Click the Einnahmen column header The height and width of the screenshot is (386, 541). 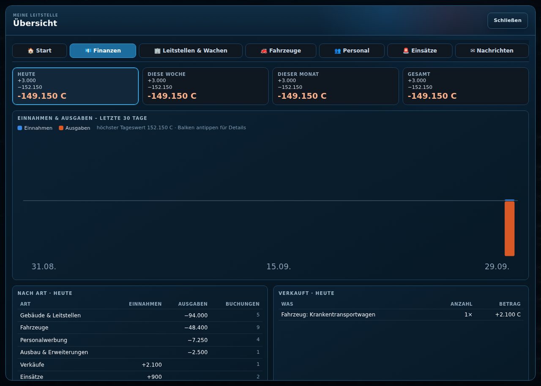tap(145, 304)
